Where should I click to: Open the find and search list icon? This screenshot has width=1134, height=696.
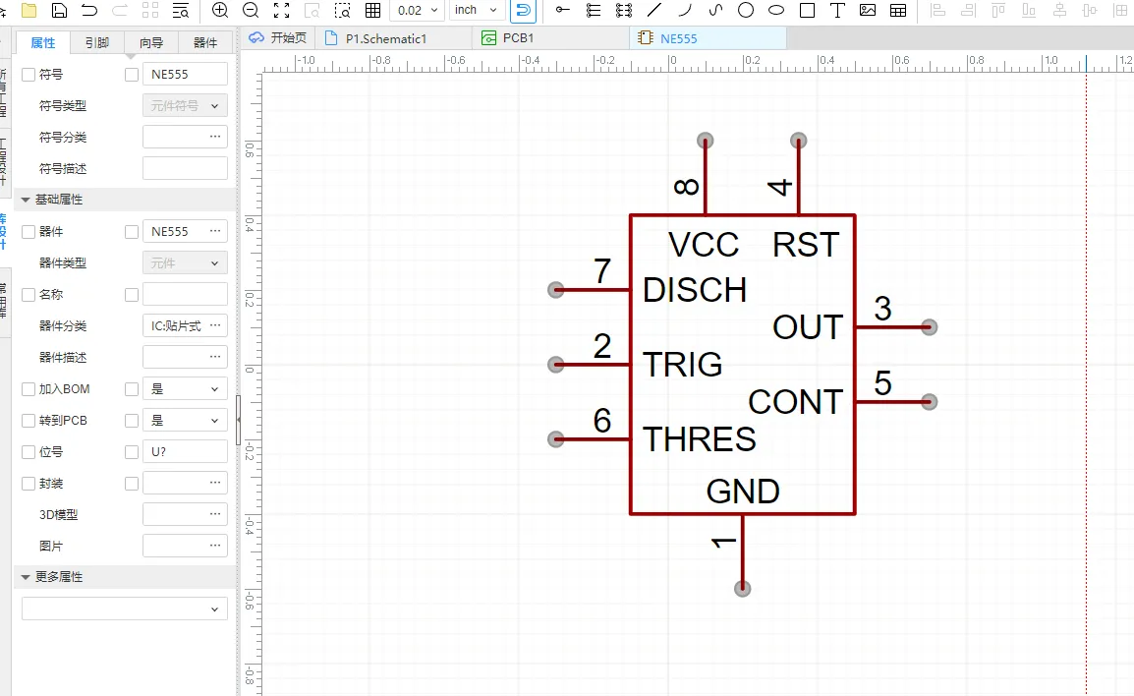click(x=181, y=10)
